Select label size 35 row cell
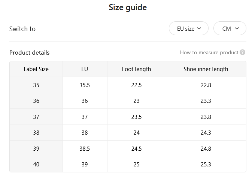 (36, 85)
